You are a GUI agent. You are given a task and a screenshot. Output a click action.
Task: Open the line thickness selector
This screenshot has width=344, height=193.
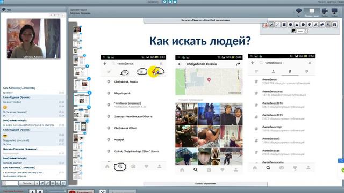tap(300, 31)
